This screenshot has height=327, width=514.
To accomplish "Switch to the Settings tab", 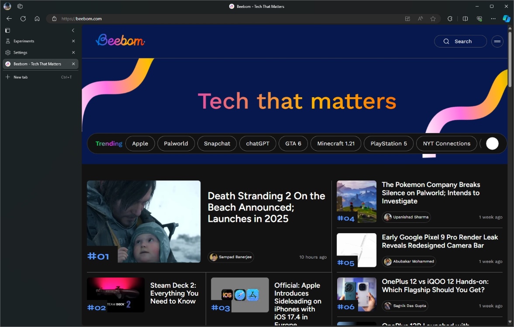I will click(x=20, y=52).
